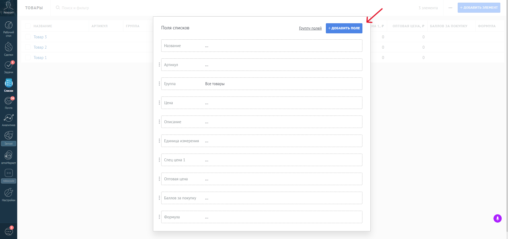The image size is (508, 239).
Task: Check the Товар 1 row checkbox
Action: (28, 57)
